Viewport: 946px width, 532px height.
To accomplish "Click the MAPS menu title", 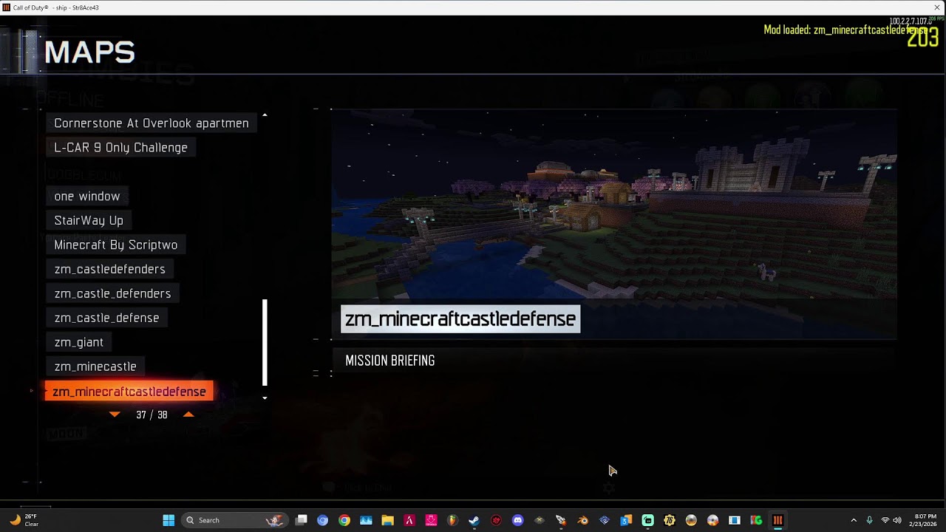I will click(x=89, y=52).
